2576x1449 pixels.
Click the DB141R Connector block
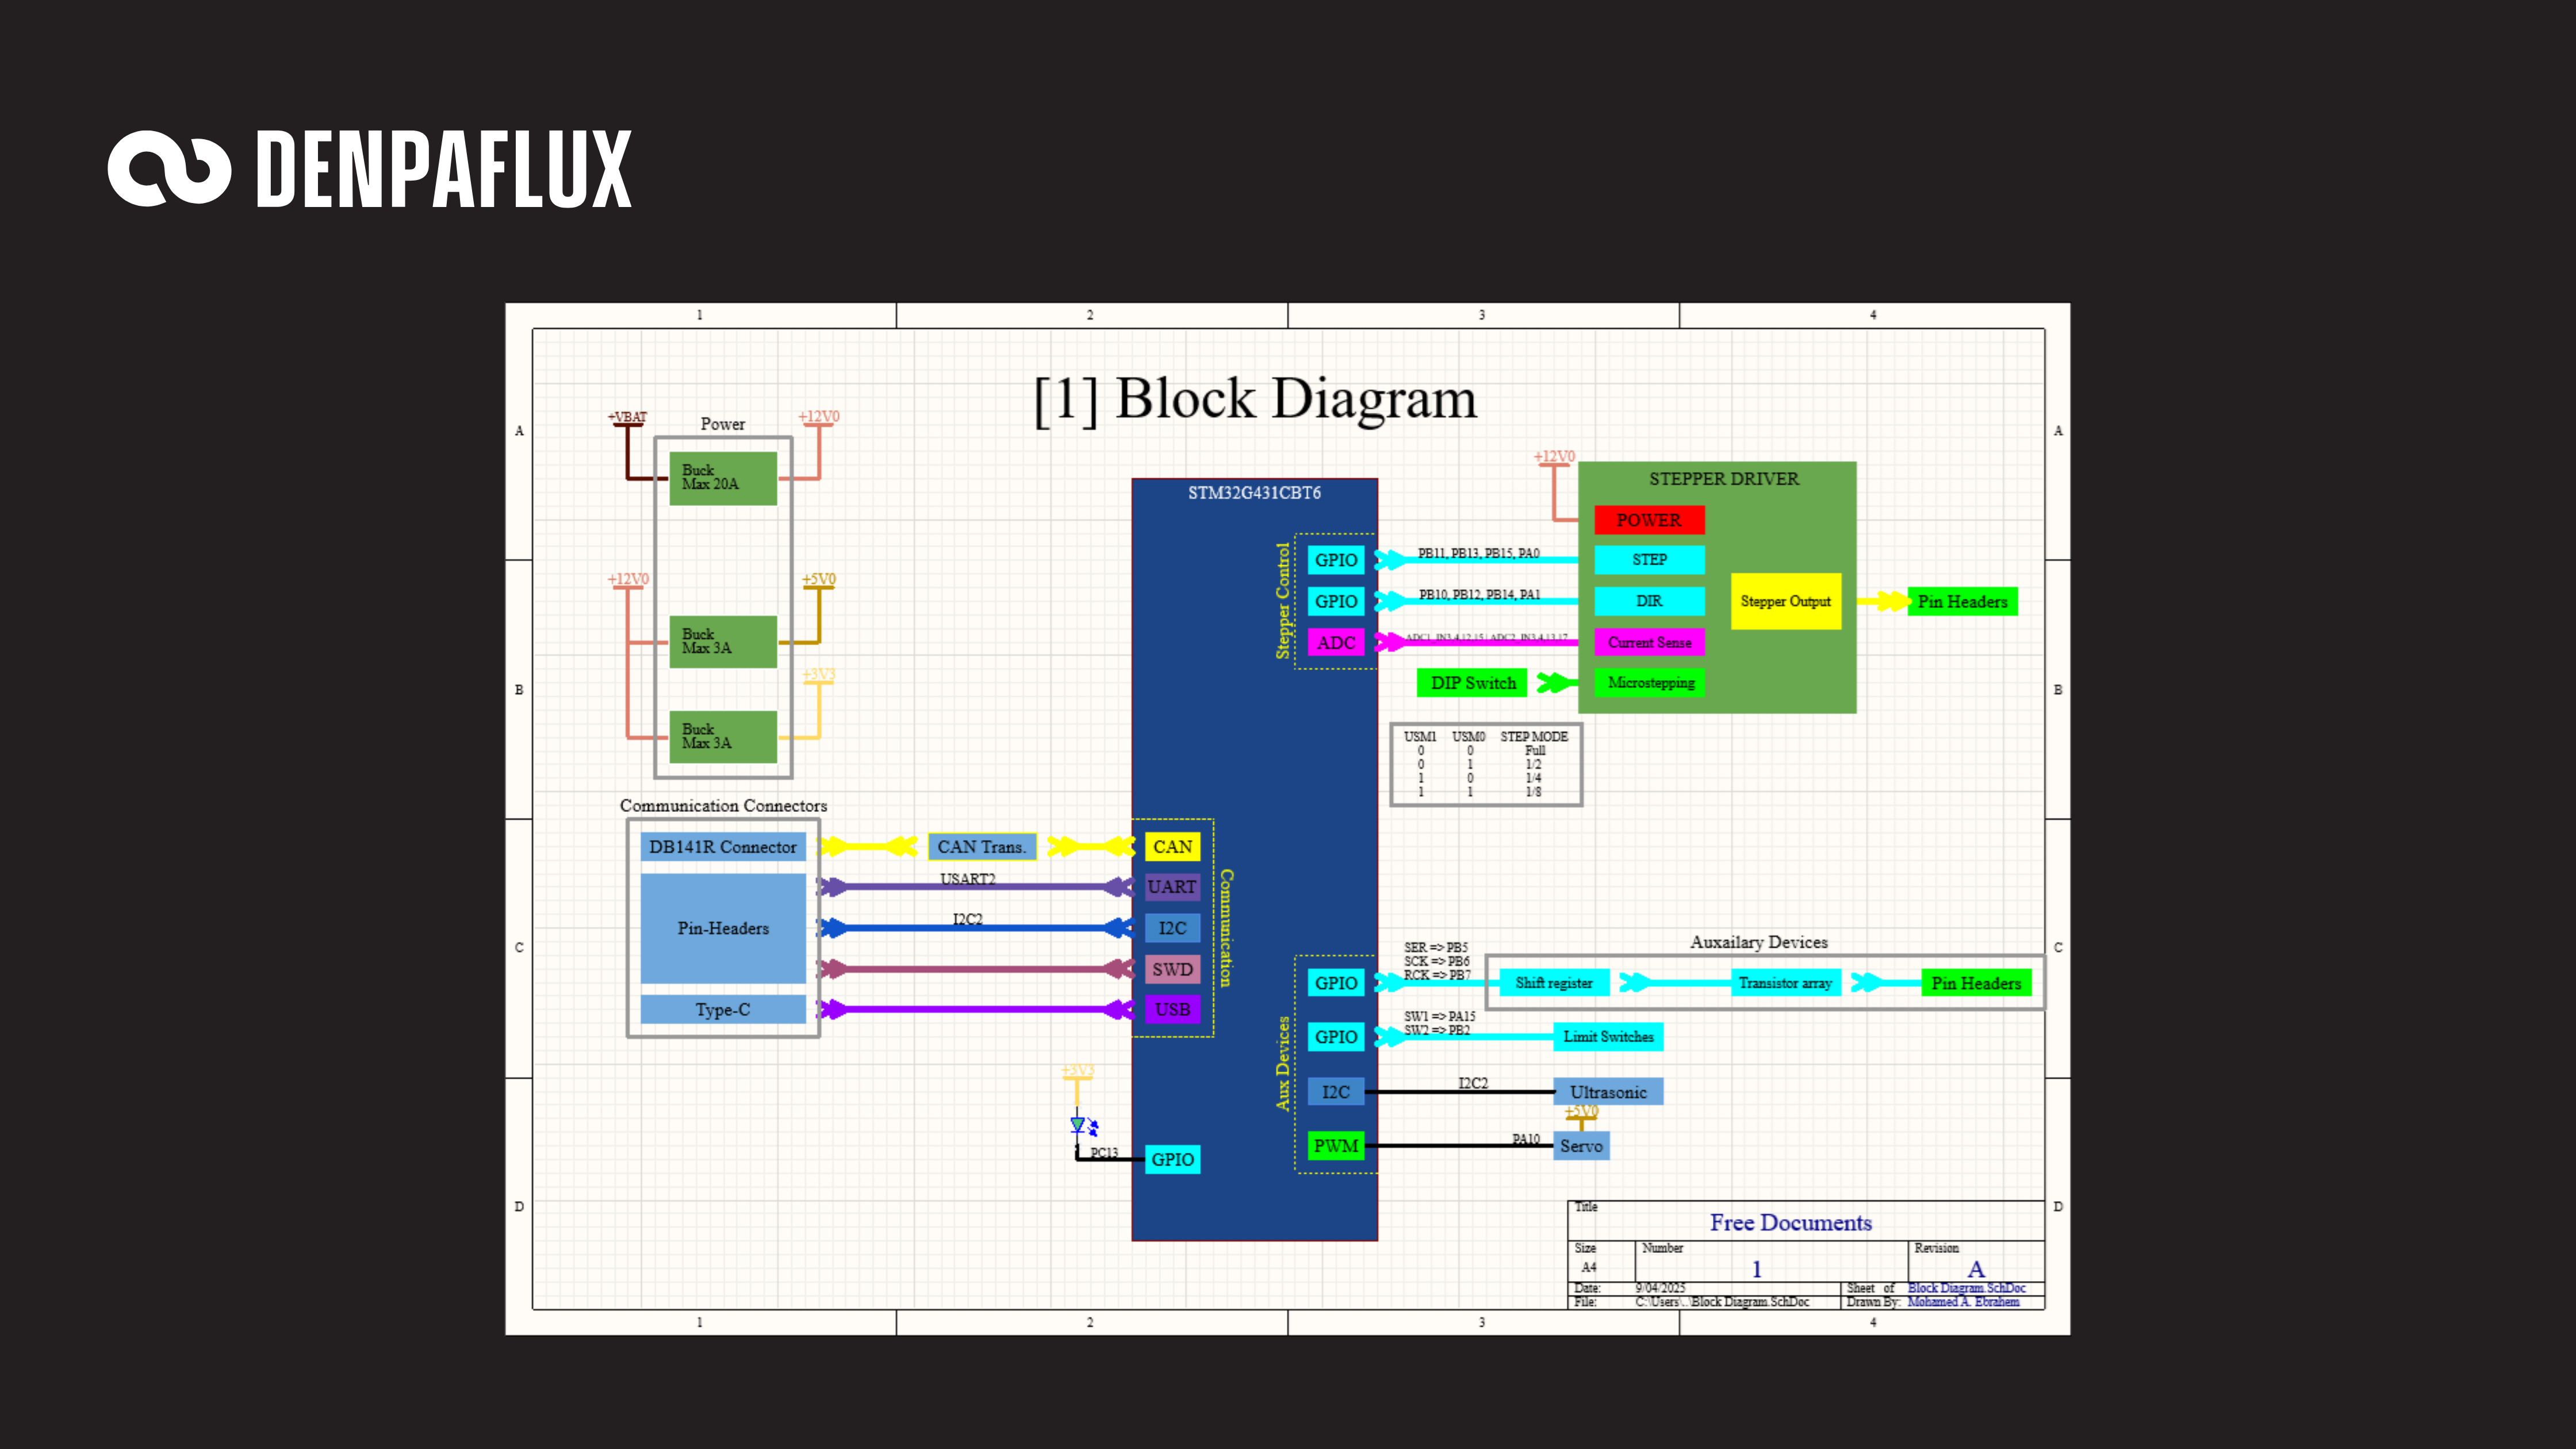click(722, 847)
